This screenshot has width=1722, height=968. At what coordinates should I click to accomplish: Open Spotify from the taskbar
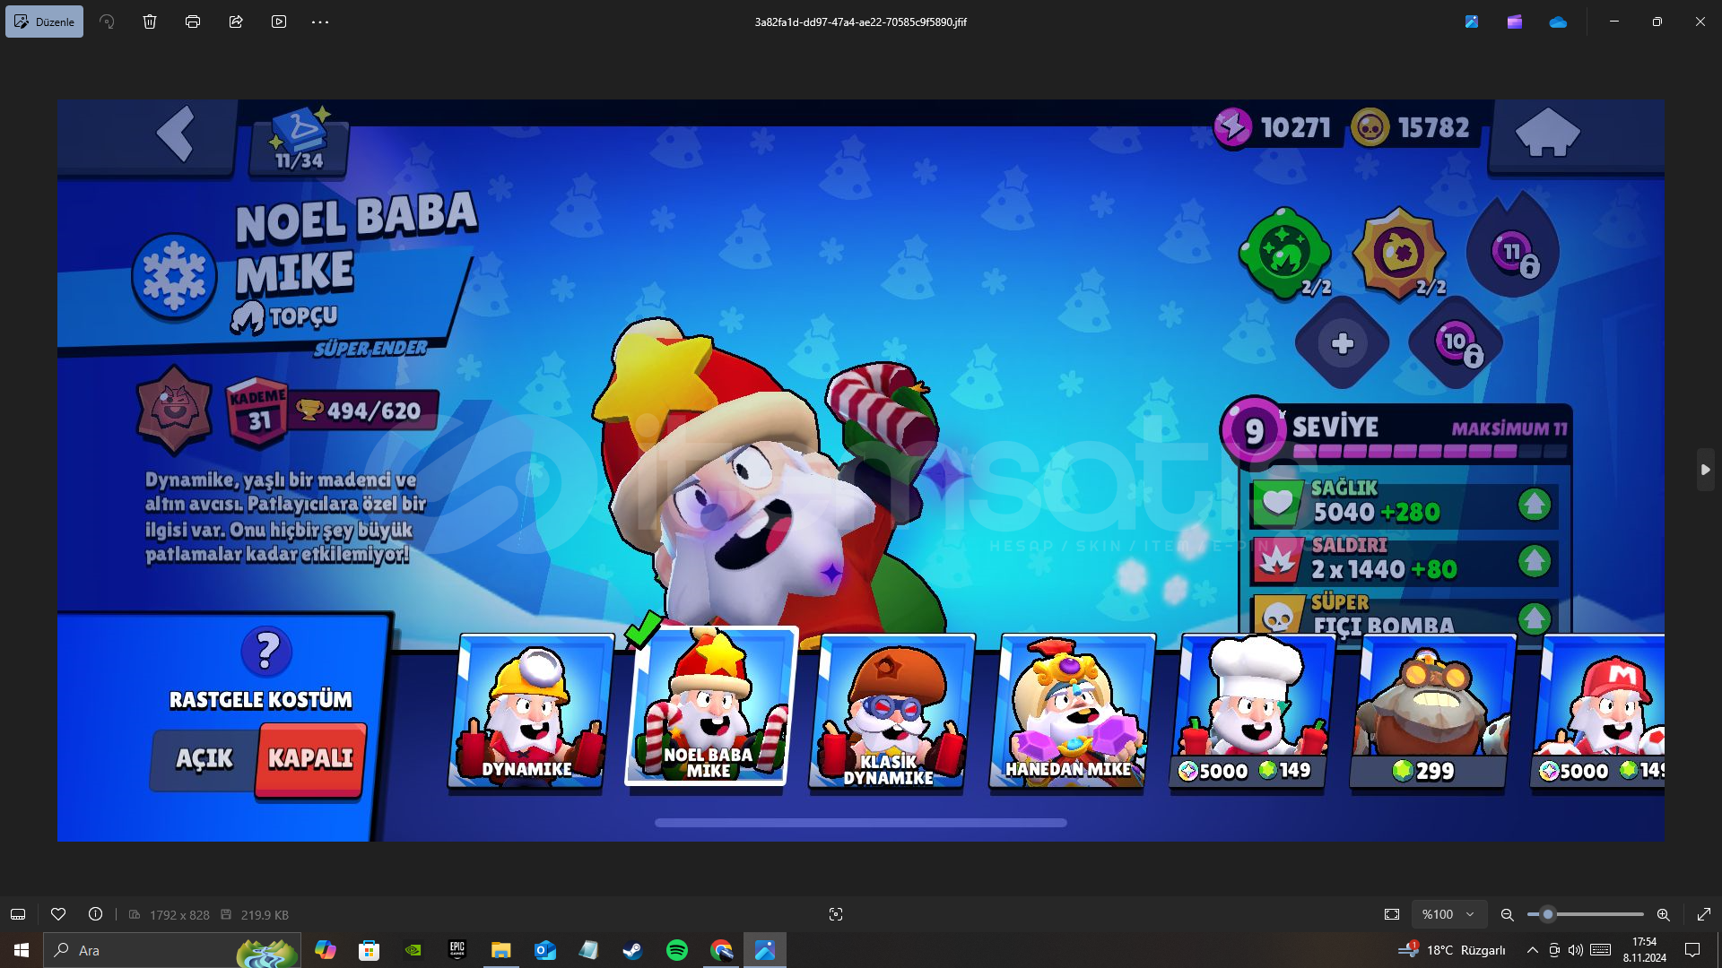677,950
